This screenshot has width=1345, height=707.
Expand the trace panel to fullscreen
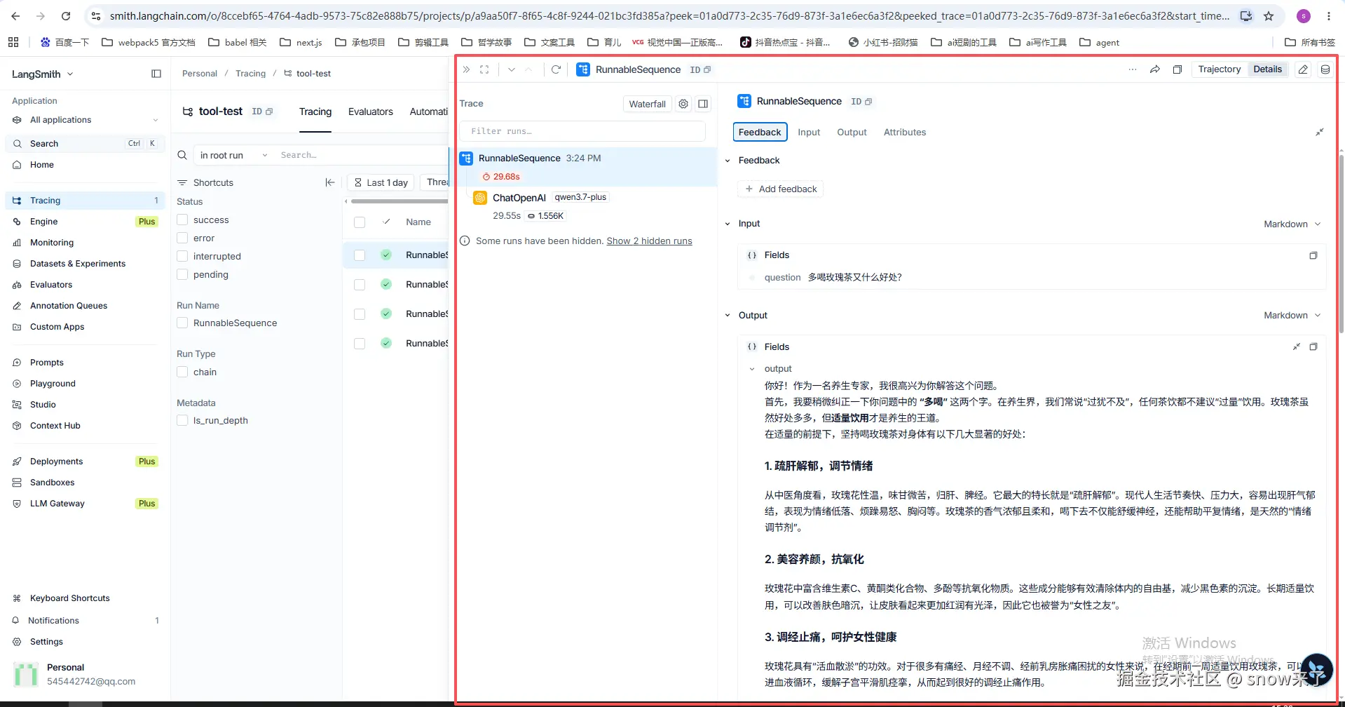coord(484,69)
